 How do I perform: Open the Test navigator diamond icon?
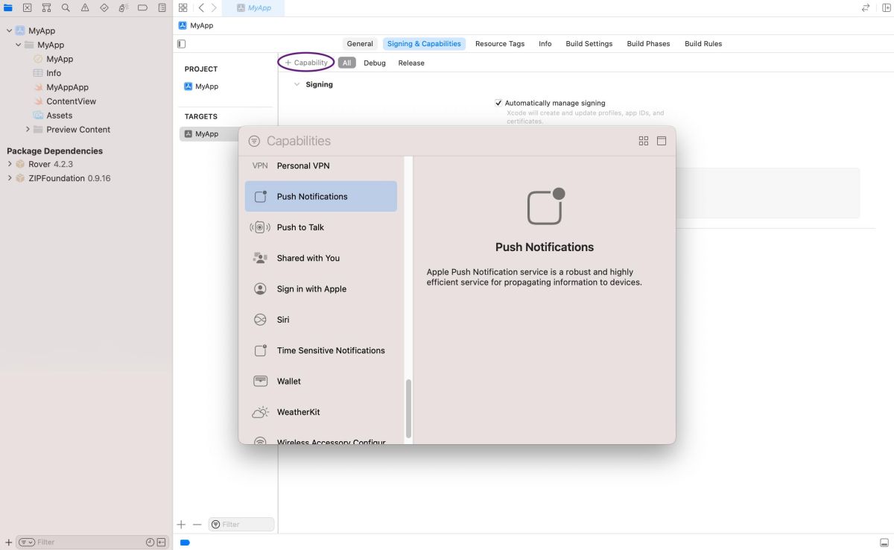click(x=104, y=7)
